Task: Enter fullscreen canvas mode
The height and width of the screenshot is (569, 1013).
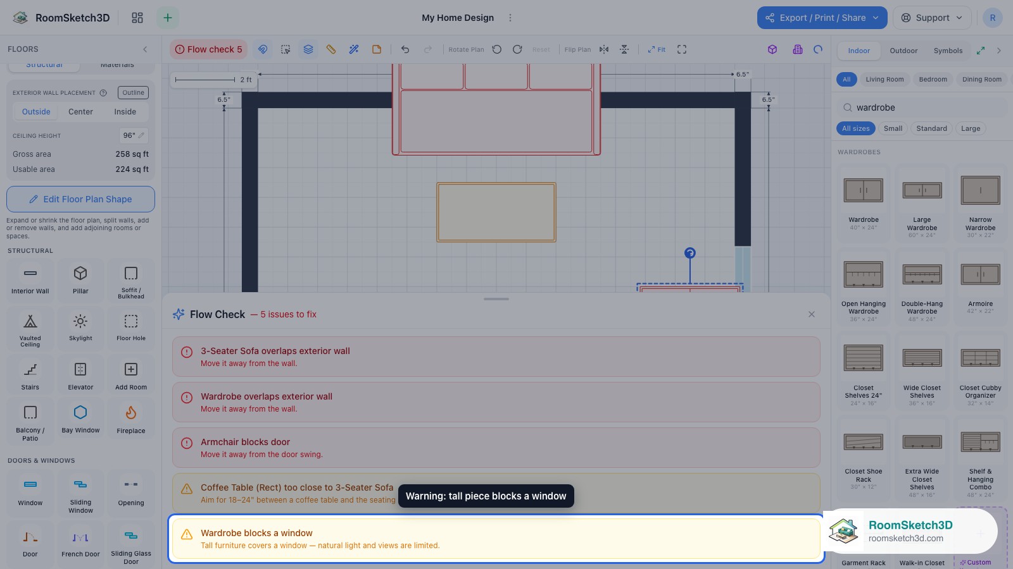Action: click(682, 49)
